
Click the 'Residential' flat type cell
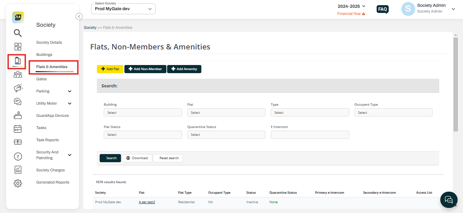tap(186, 202)
